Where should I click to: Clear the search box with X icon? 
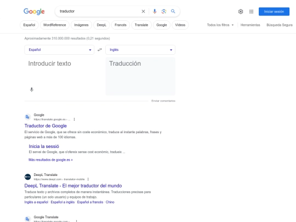(143, 12)
